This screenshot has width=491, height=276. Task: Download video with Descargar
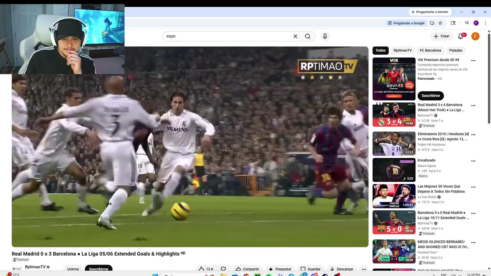click(x=341, y=269)
